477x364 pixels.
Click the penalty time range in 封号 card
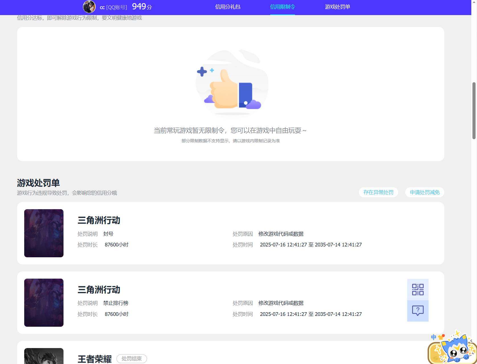tap(311, 245)
